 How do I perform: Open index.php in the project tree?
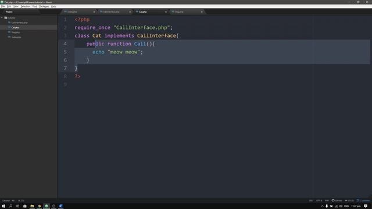point(16,37)
